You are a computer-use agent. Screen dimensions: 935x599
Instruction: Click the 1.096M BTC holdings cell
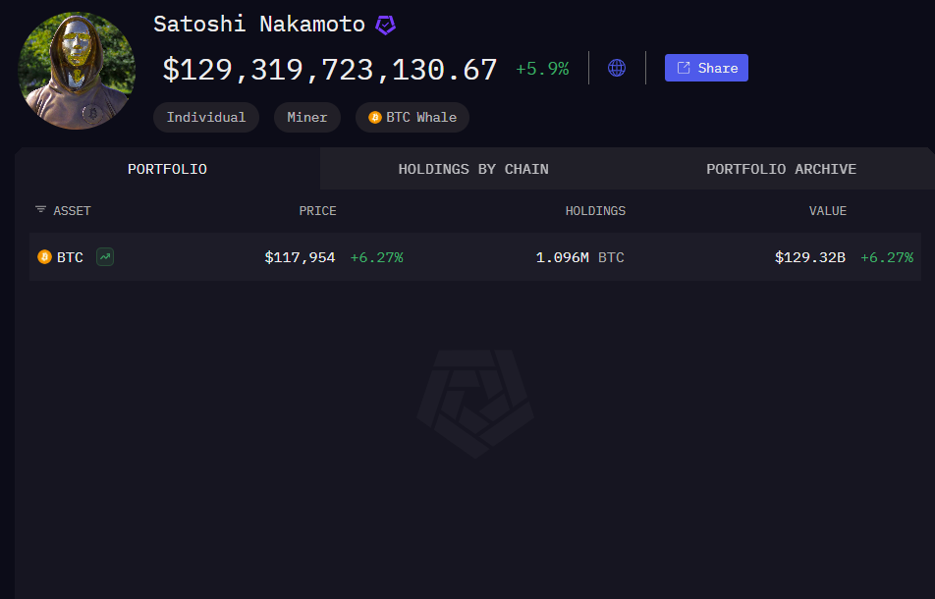579,257
